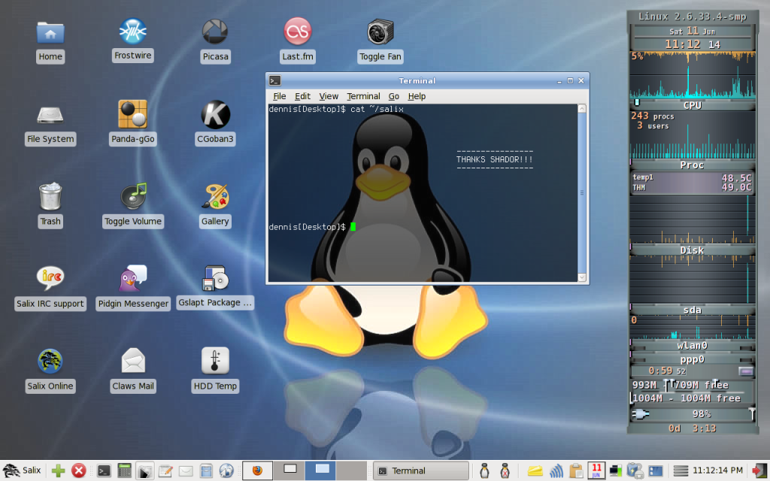
Task: Open web browser globe panel launcher
Action: tap(226, 471)
